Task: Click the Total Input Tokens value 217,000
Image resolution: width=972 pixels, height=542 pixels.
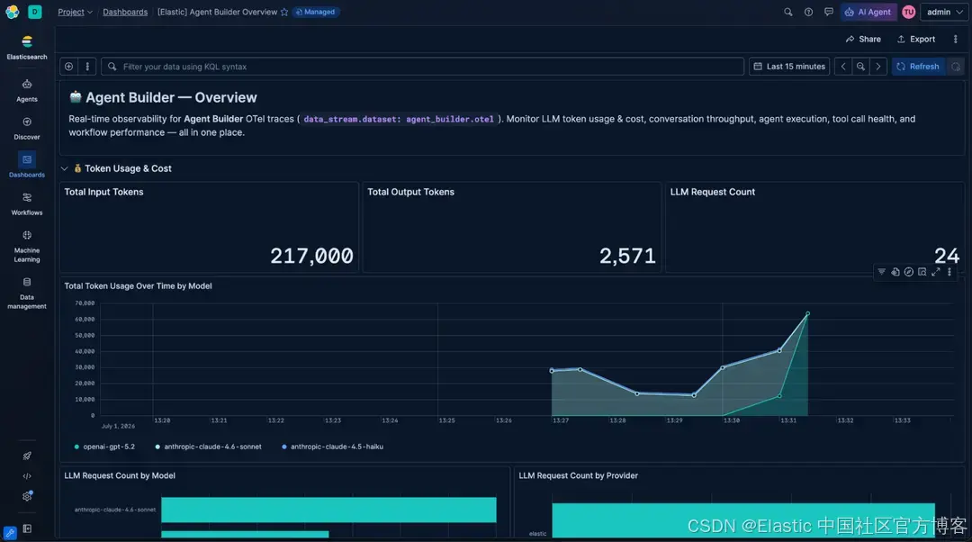Action: point(311,256)
